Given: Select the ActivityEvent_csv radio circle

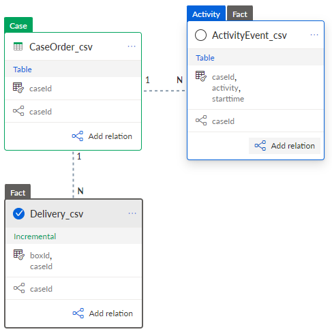Looking at the screenshot, I should point(200,35).
